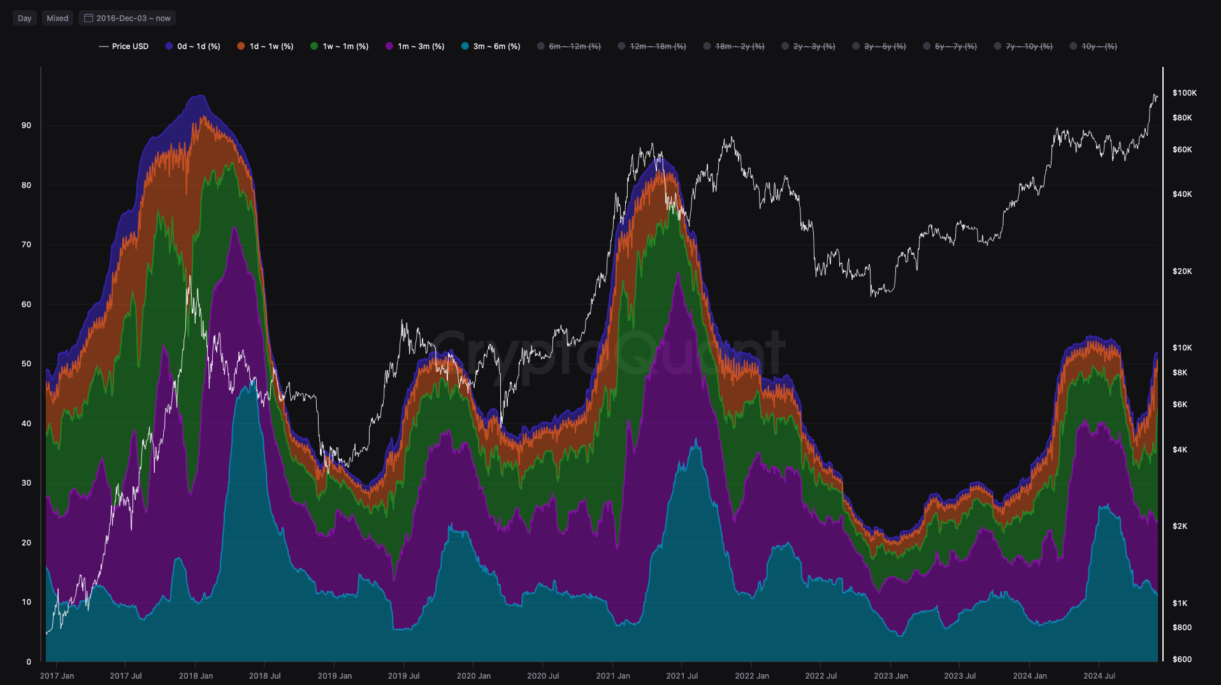Open the Mixed chart type dropdown
This screenshot has width=1221, height=685.
(57, 18)
